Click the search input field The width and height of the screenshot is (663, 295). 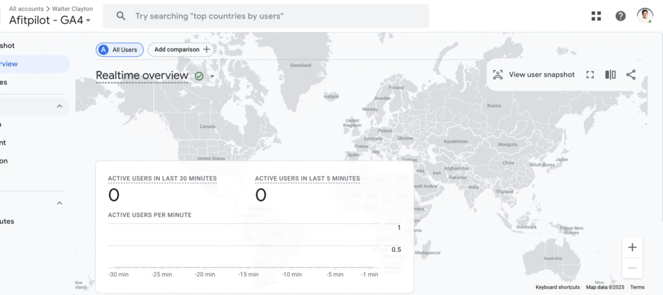[272, 16]
